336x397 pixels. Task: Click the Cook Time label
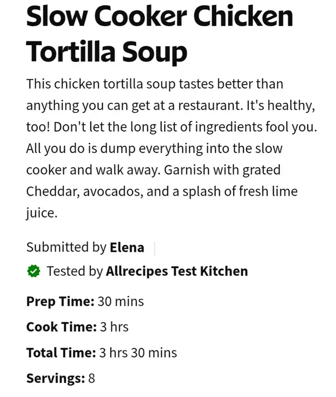pos(61,327)
